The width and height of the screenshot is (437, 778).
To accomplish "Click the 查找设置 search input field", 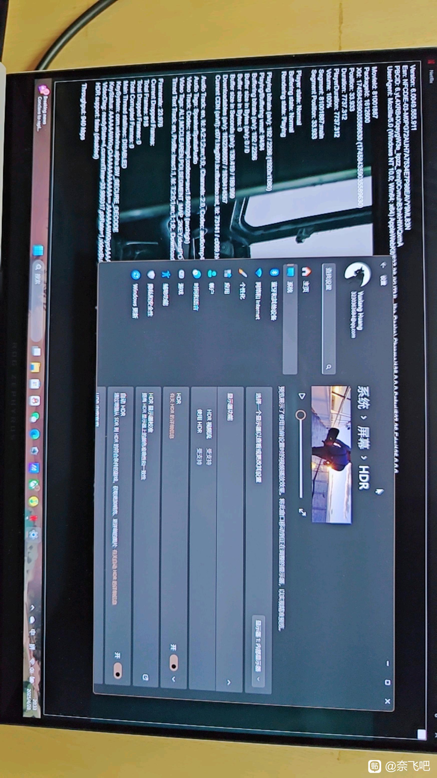I will click(328, 319).
